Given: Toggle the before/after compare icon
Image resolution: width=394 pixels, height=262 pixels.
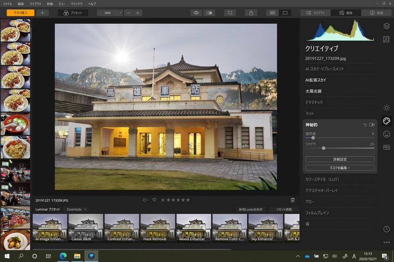Looking at the screenshot, I should coord(209,13).
